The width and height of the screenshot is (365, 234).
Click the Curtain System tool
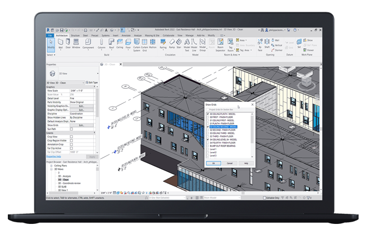tap(136, 45)
